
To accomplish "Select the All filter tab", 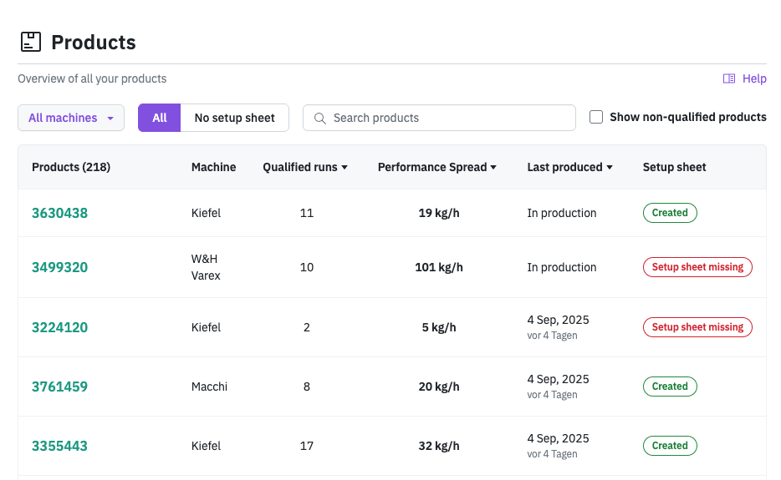I will click(x=160, y=118).
